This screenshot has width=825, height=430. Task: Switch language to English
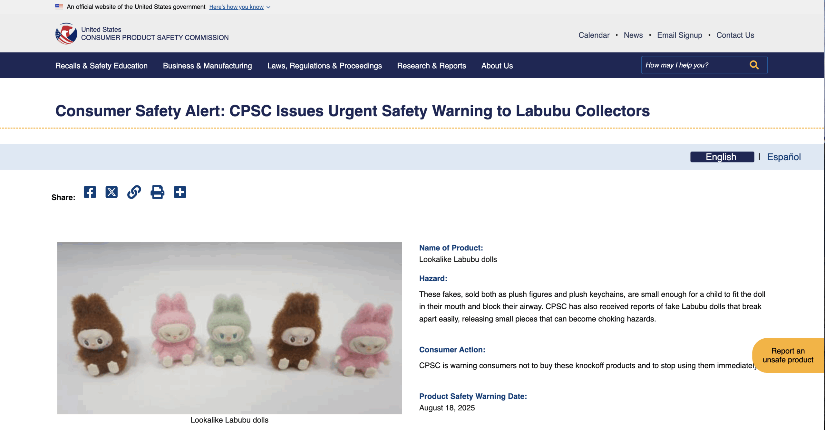click(722, 157)
